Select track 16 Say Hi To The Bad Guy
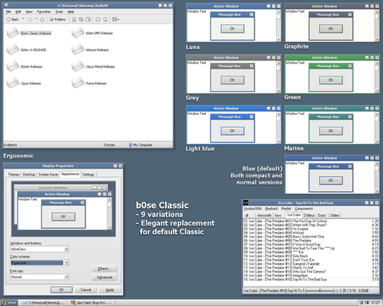Screen dimensions: 383x306 pyautogui.click(x=311, y=280)
